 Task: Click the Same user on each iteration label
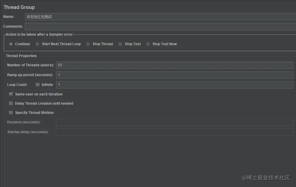click(39, 94)
